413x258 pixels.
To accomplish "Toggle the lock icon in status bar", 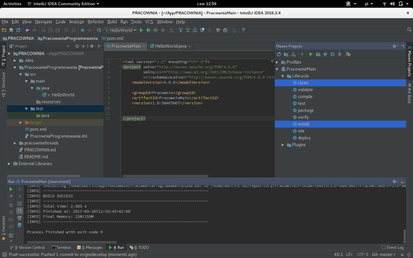I will tap(402, 255).
